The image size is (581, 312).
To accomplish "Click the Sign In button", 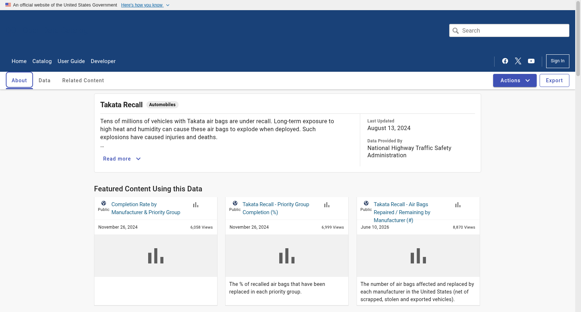I will pos(557,61).
